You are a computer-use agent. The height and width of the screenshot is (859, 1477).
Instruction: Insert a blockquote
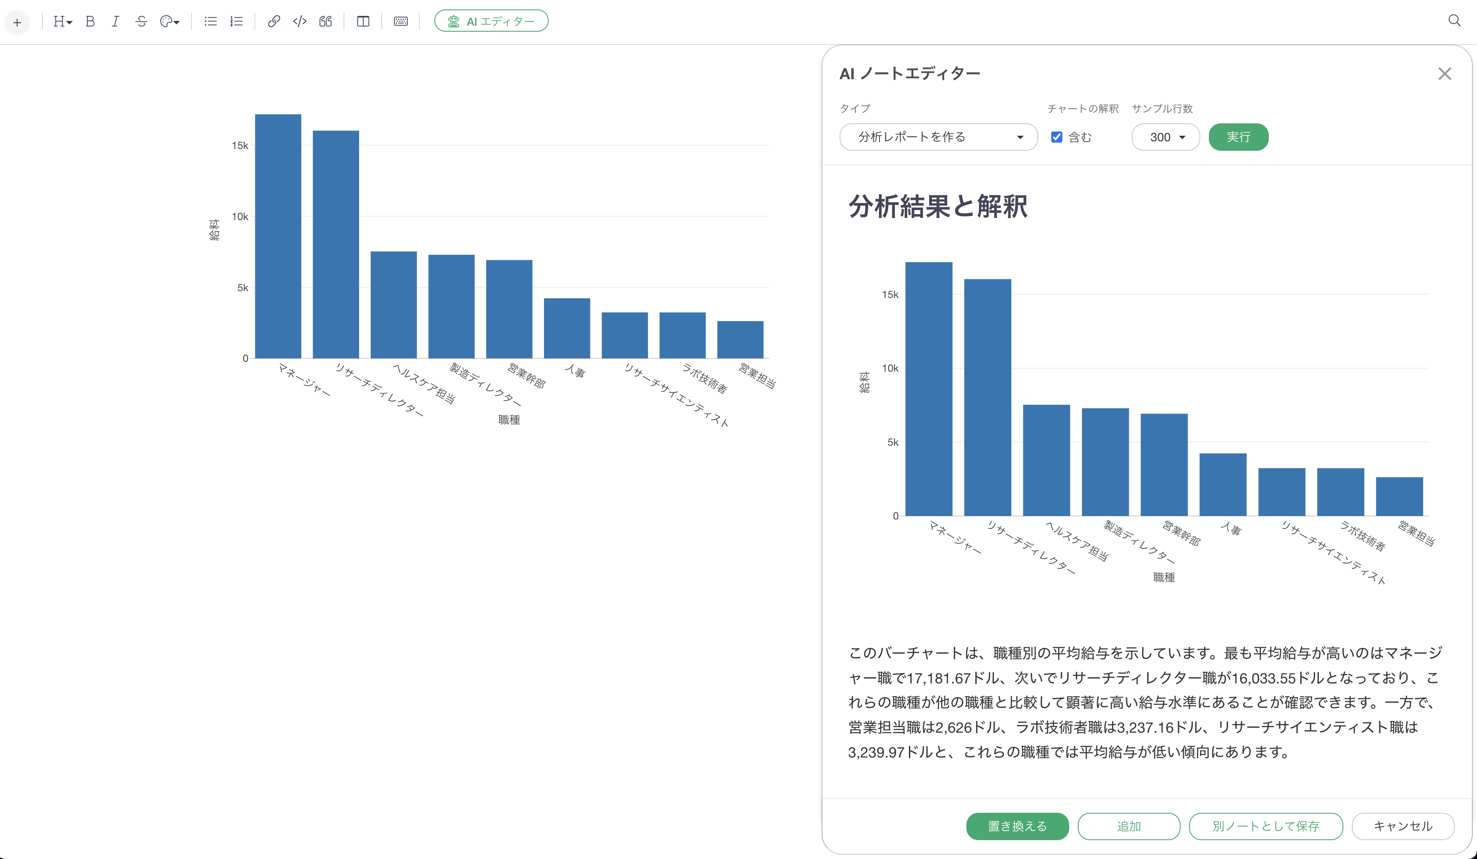325,22
